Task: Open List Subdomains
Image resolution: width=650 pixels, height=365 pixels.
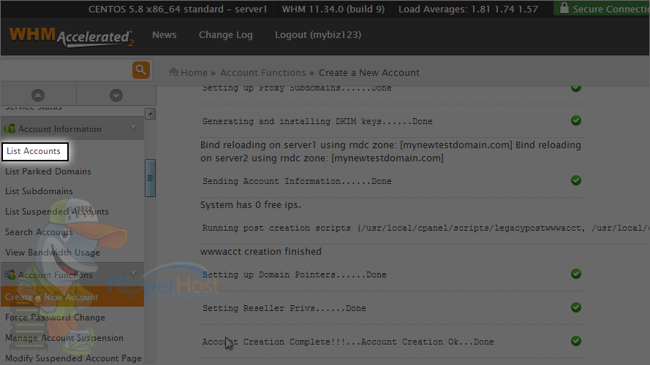Action: tap(39, 191)
